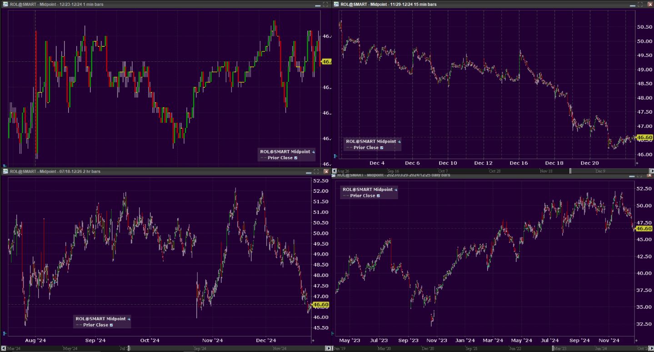Click the 'Dec 20' label on the 15 min time axis
654x352 pixels.
coord(589,163)
